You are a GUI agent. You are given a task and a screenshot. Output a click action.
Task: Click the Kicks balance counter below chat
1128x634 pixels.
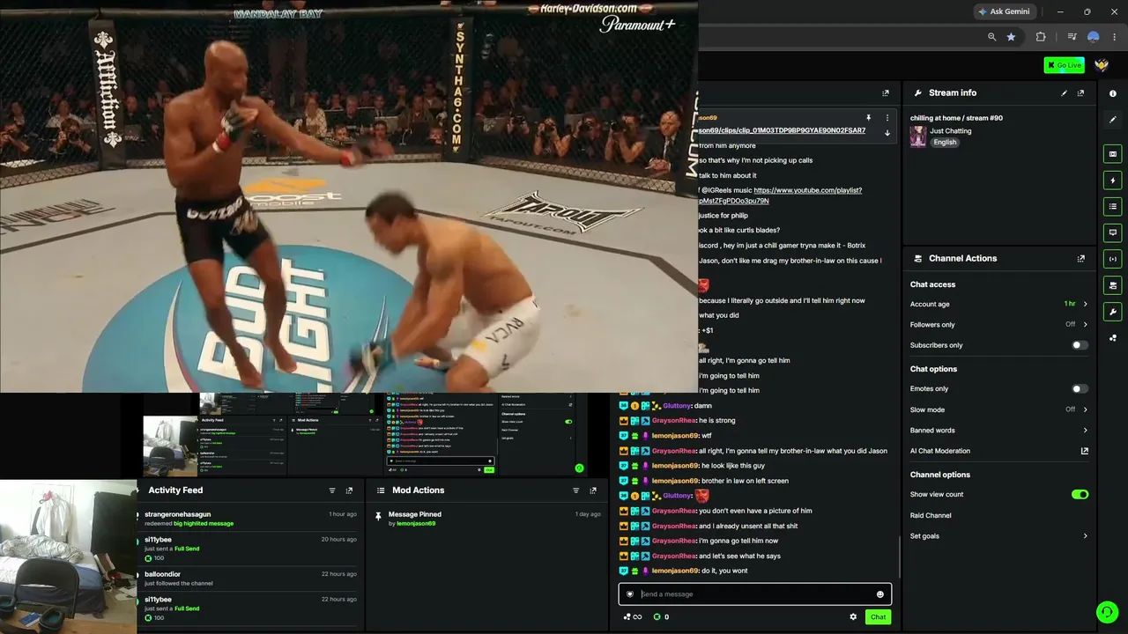pos(662,617)
